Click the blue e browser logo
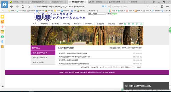 (5, 4)
